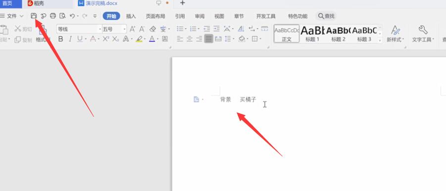Sort text with the A-Z sort icon
The width and height of the screenshot is (446, 191).
(x=241, y=29)
